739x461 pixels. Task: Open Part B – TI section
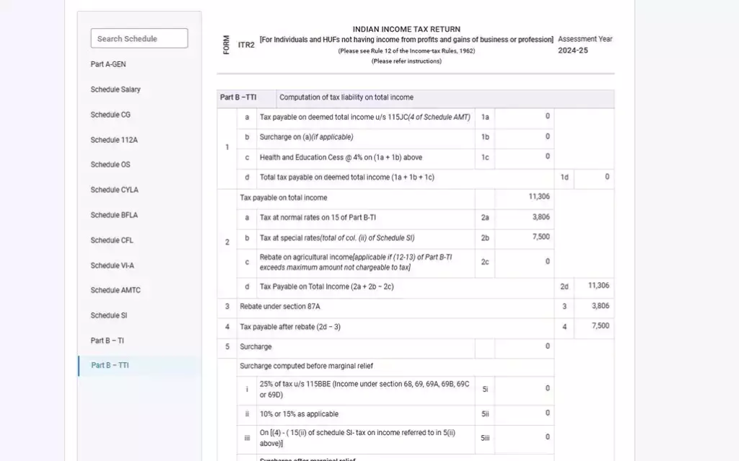[x=108, y=341]
